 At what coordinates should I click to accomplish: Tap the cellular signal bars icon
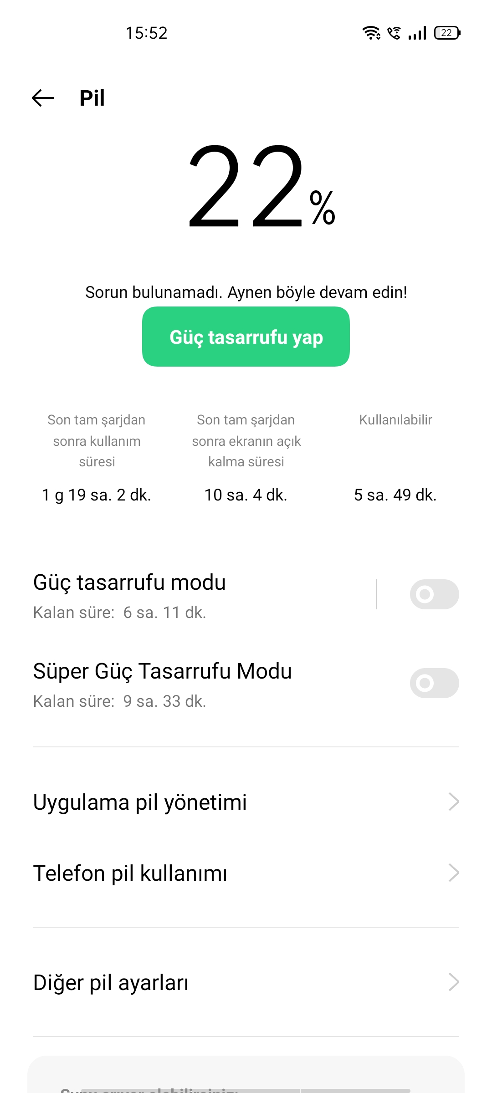(417, 33)
